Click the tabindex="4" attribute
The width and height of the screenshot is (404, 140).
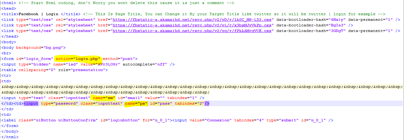(249, 120)
